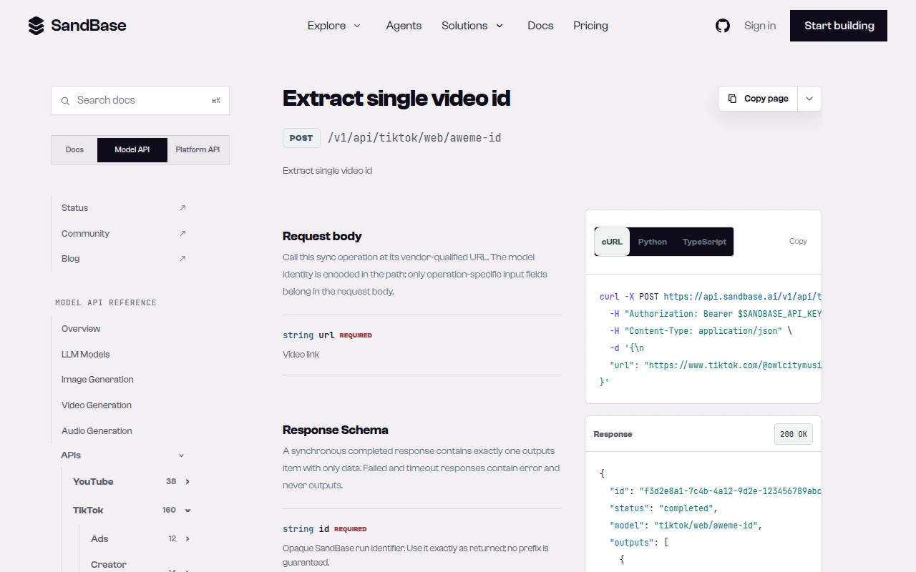Image resolution: width=916 pixels, height=572 pixels.
Task: Copy the code sample
Action: (798, 242)
